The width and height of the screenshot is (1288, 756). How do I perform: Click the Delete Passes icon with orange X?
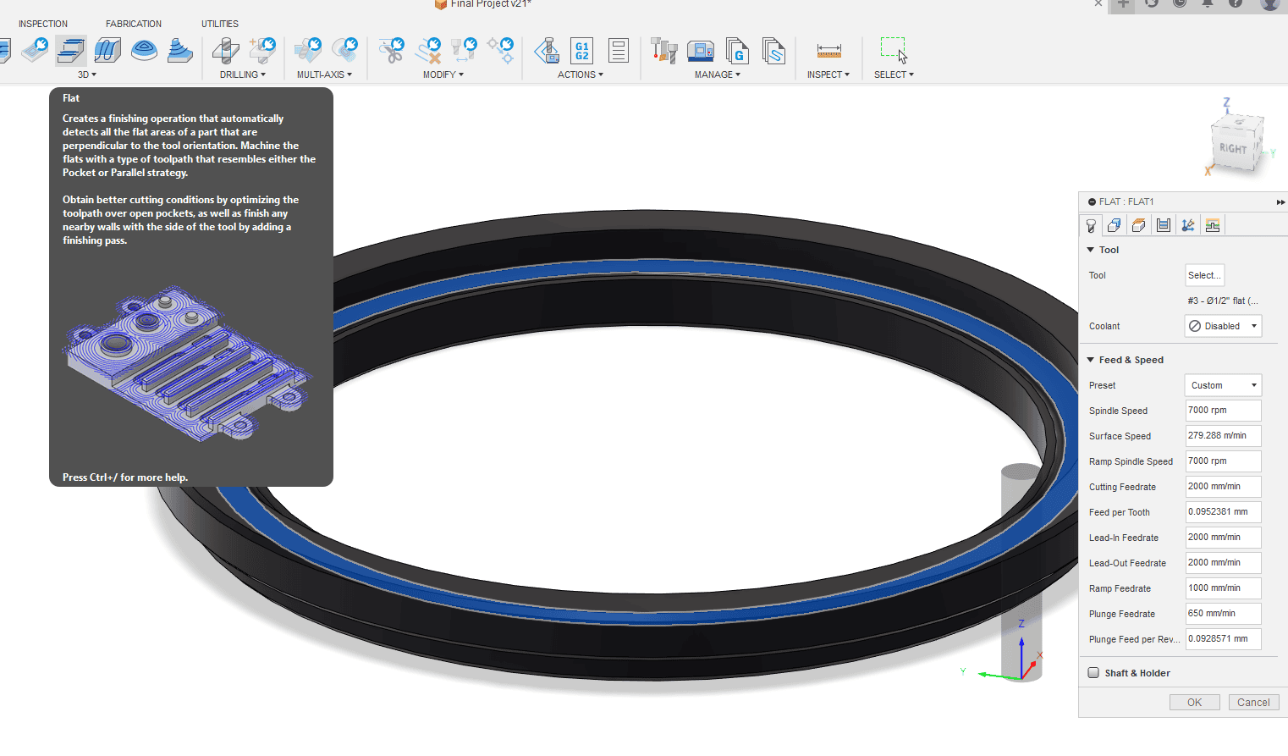pos(428,51)
